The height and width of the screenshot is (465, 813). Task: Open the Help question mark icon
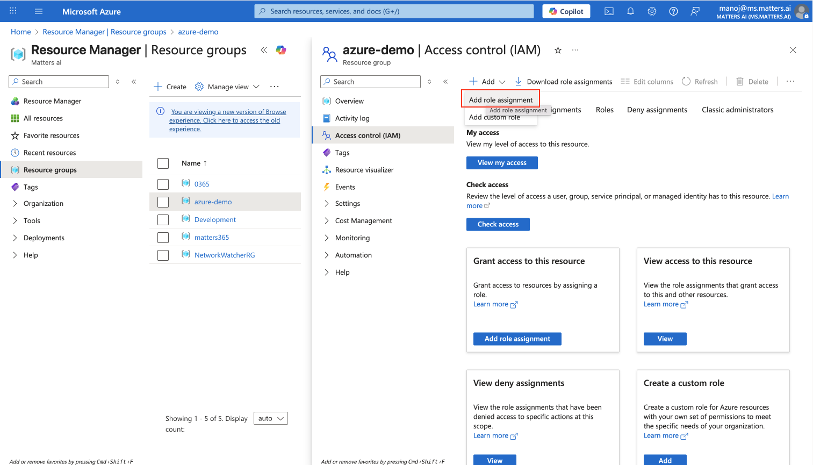[x=673, y=11]
